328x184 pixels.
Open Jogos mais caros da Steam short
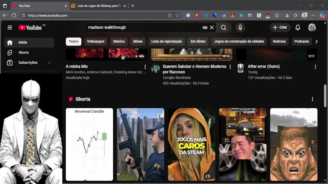(x=192, y=144)
